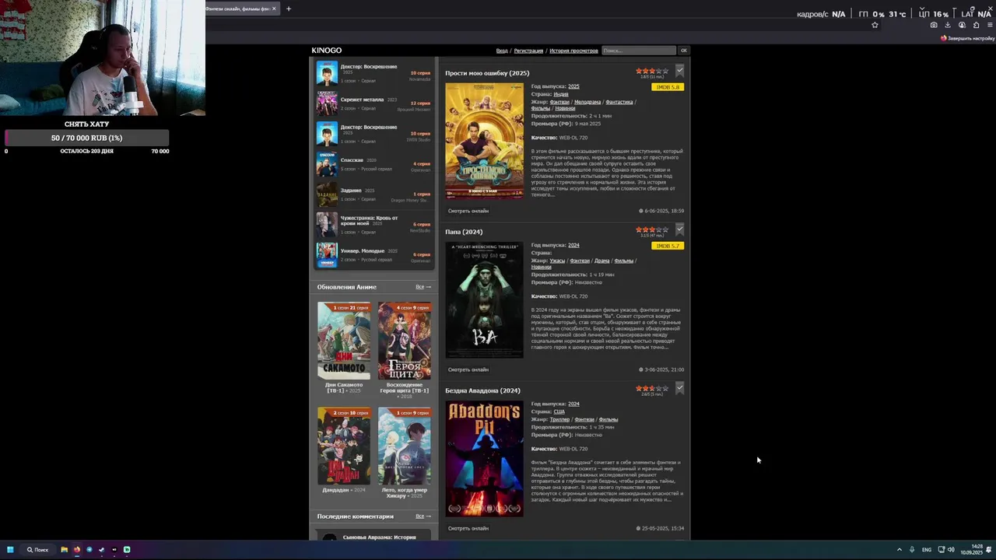This screenshot has height=560, width=996.
Task: Click Смотреть онлайн for Папа (2024)
Action: coord(468,369)
